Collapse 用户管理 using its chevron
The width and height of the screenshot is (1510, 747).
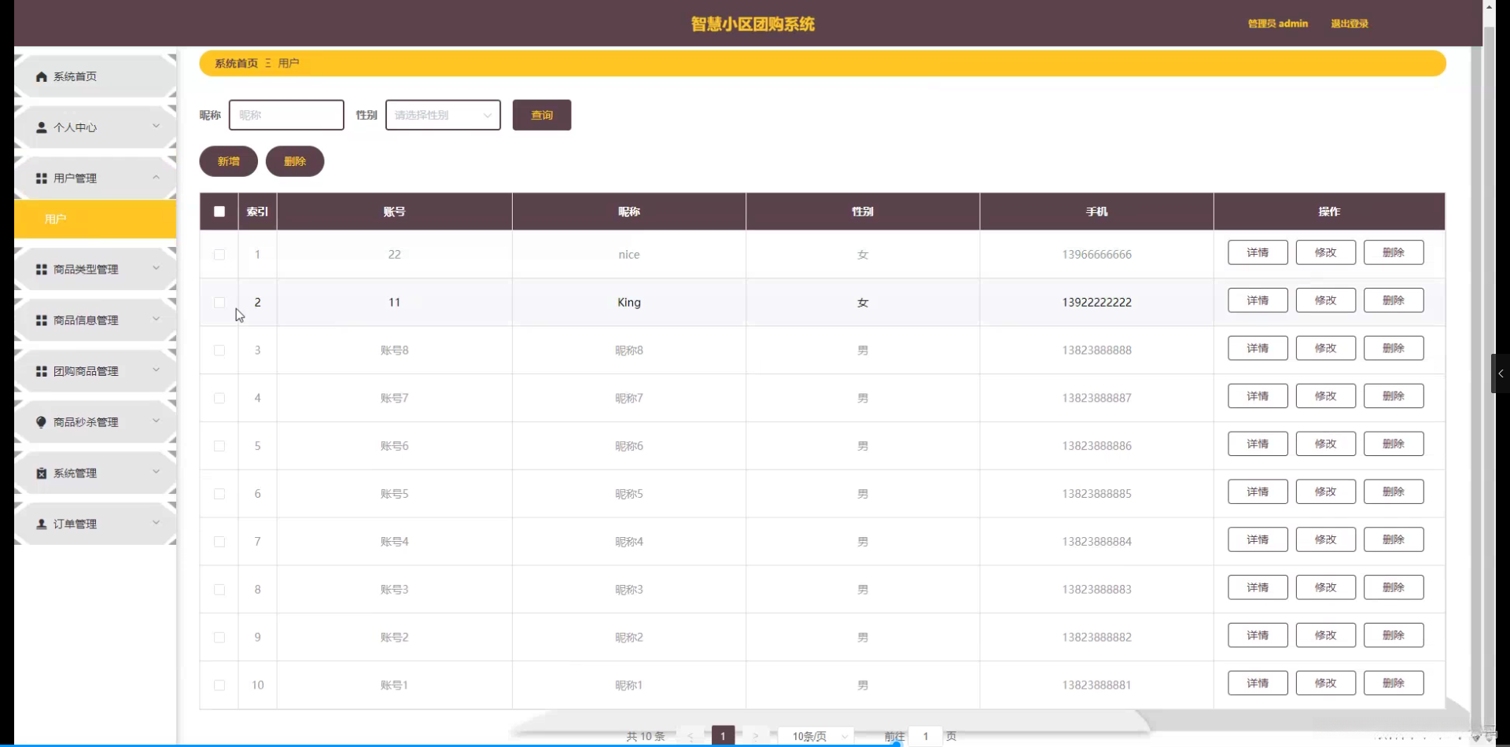(156, 177)
